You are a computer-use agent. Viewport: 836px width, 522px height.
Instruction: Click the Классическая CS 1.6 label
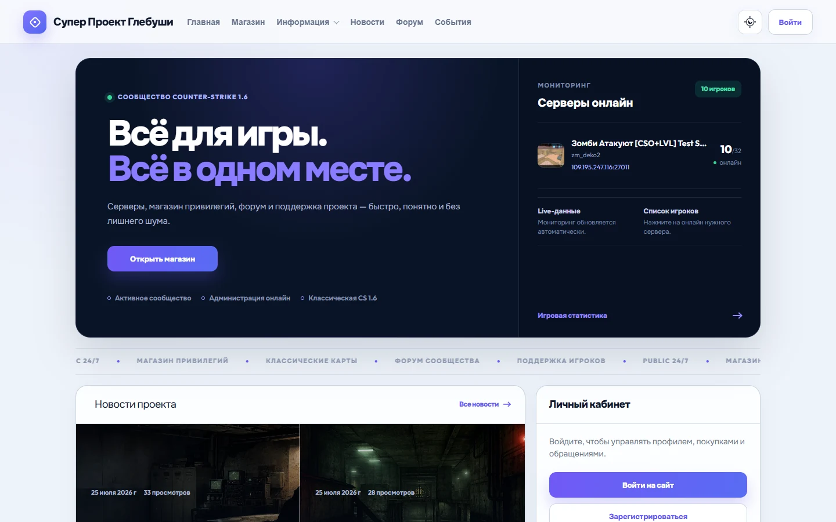click(x=343, y=298)
